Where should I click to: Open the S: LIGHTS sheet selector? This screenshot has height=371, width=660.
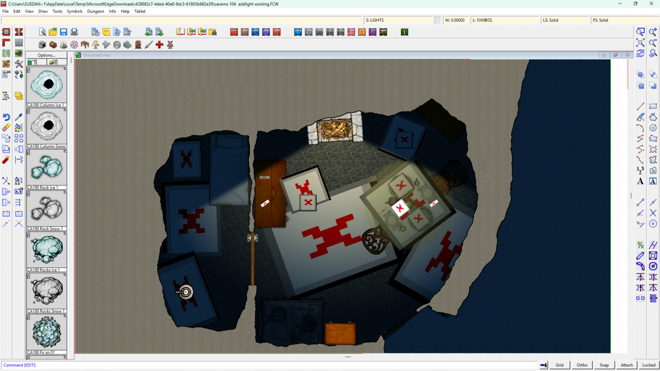click(398, 20)
